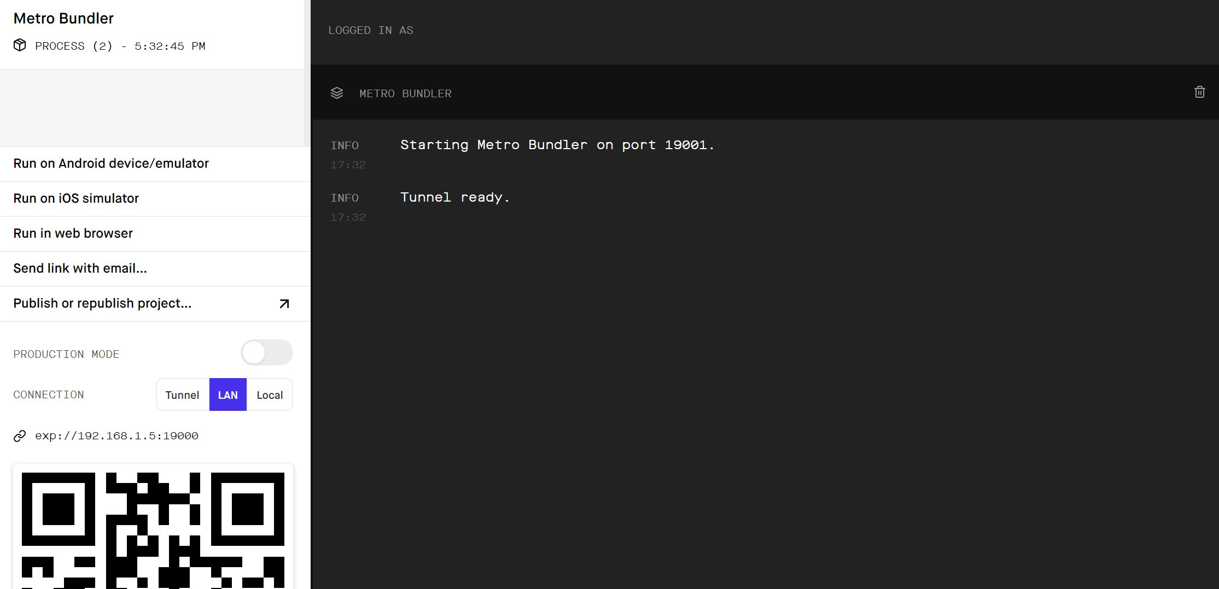Image resolution: width=1219 pixels, height=589 pixels.
Task: Click the 17:32 timestamp under the first INFO entry
Action: pyautogui.click(x=348, y=165)
